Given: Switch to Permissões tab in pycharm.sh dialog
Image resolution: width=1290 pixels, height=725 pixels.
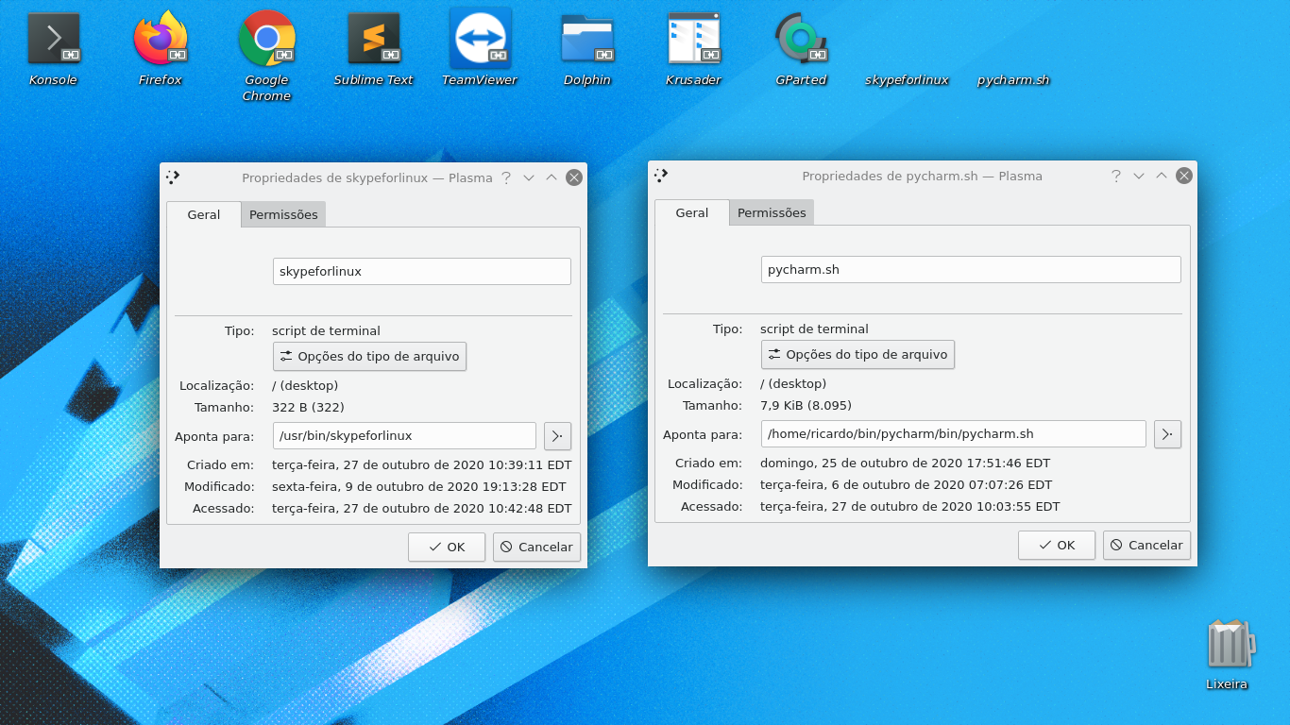Looking at the screenshot, I should click(772, 212).
